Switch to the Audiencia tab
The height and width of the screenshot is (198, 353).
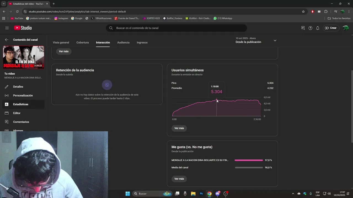pyautogui.click(x=123, y=43)
